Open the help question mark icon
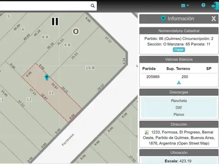The width and height of the screenshot is (219, 164). [203, 5]
